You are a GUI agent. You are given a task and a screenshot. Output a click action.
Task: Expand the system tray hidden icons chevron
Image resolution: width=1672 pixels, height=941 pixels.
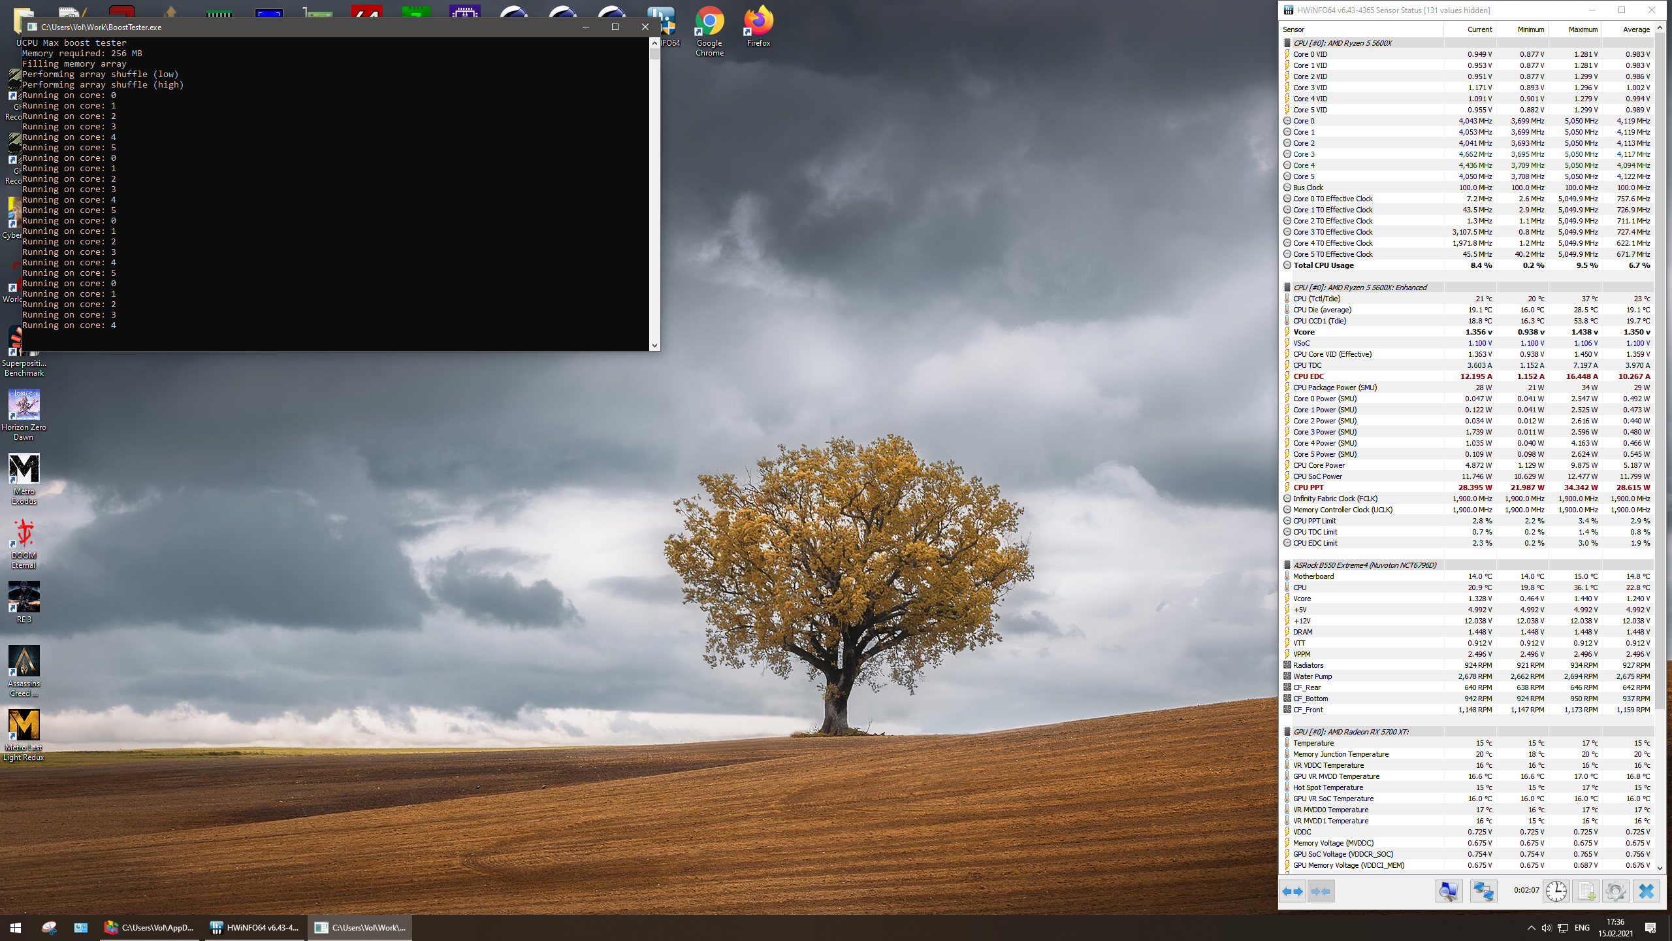[x=1531, y=928]
